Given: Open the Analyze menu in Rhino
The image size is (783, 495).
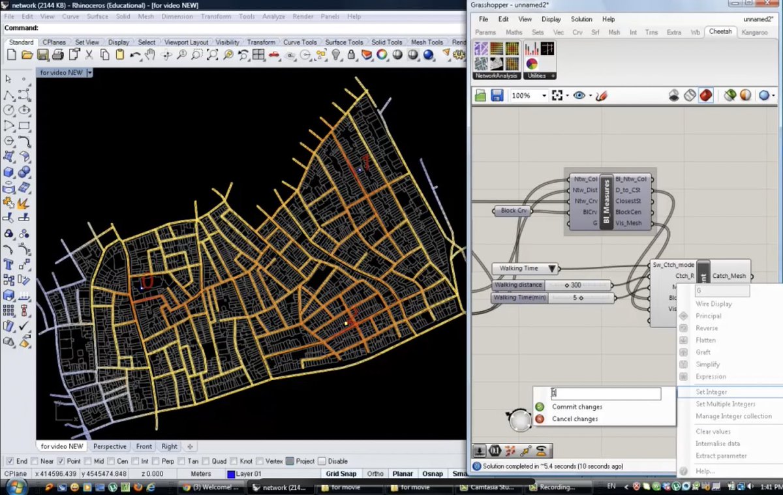Looking at the screenshot, I should click(x=274, y=16).
